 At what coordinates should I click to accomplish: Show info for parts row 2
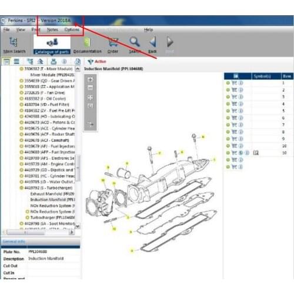point(241,90)
